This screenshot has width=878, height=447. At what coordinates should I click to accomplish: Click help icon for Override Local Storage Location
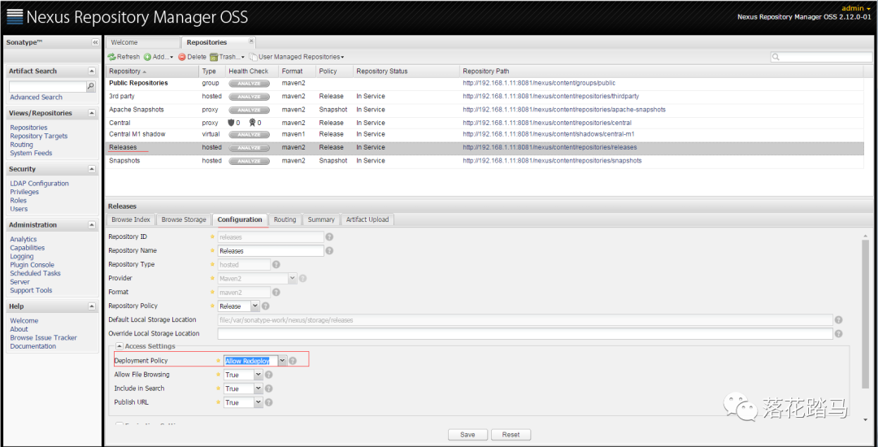point(839,333)
